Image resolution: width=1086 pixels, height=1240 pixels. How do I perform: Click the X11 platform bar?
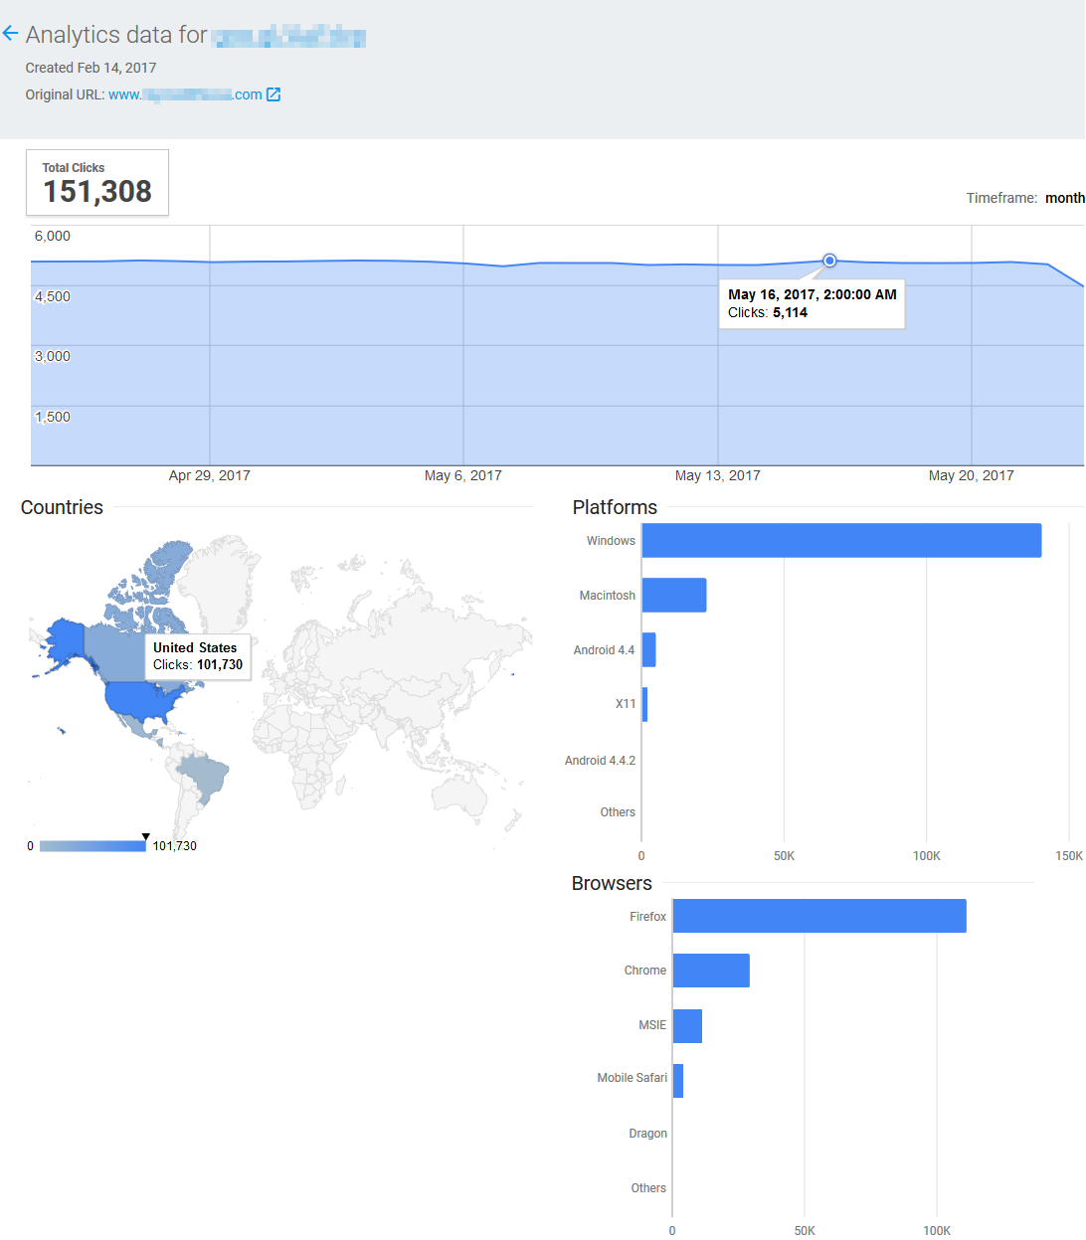(x=644, y=704)
